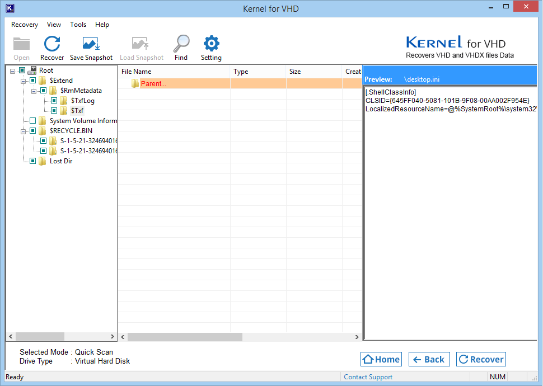Viewport: 543px width, 386px height.
Task: Click the Find magnifier icon
Action: [181, 44]
